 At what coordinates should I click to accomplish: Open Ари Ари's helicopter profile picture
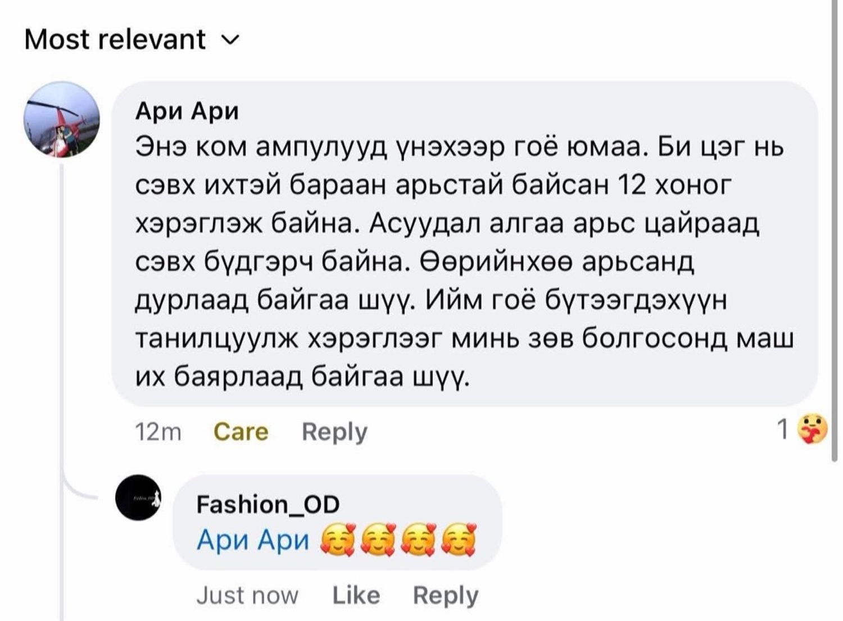[x=61, y=119]
